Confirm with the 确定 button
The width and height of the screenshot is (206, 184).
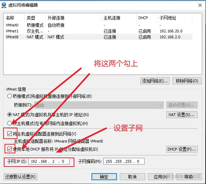(x=104, y=177)
